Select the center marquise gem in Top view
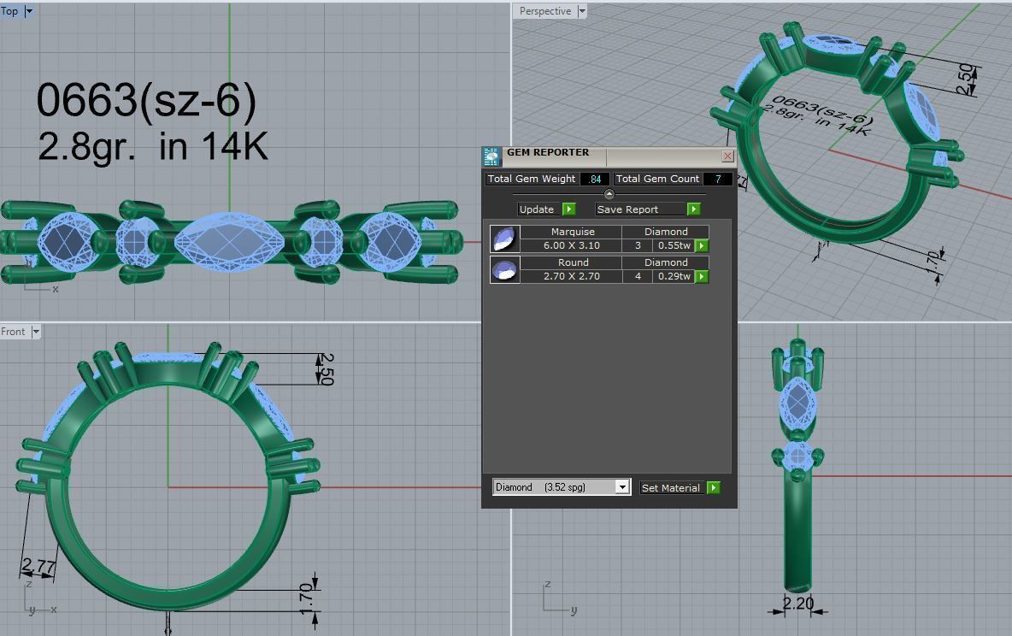 click(229, 242)
